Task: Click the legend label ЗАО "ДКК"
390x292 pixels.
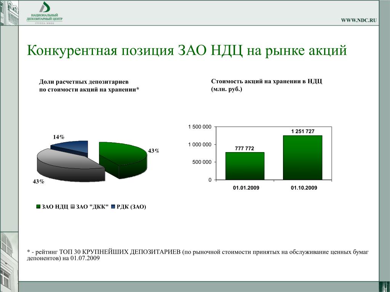Action: click(x=92, y=207)
